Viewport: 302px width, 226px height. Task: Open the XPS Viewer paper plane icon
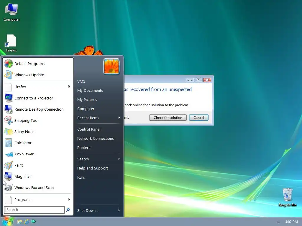click(x=9, y=154)
